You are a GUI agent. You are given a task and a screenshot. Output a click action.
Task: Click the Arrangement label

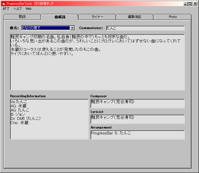[101, 127]
